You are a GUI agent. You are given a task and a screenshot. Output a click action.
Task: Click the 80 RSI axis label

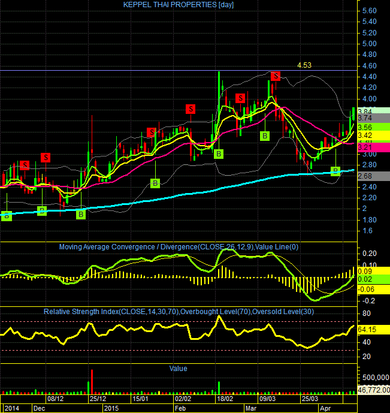pyautogui.click(x=366, y=313)
